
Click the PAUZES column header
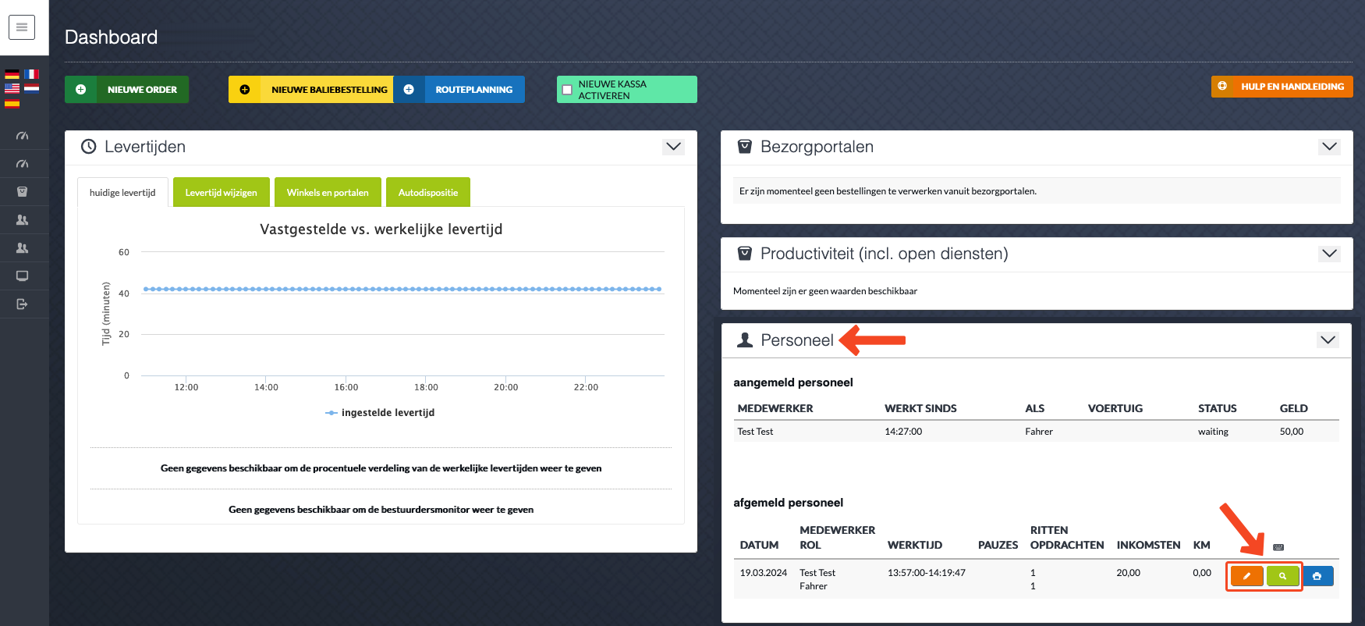[x=998, y=545]
